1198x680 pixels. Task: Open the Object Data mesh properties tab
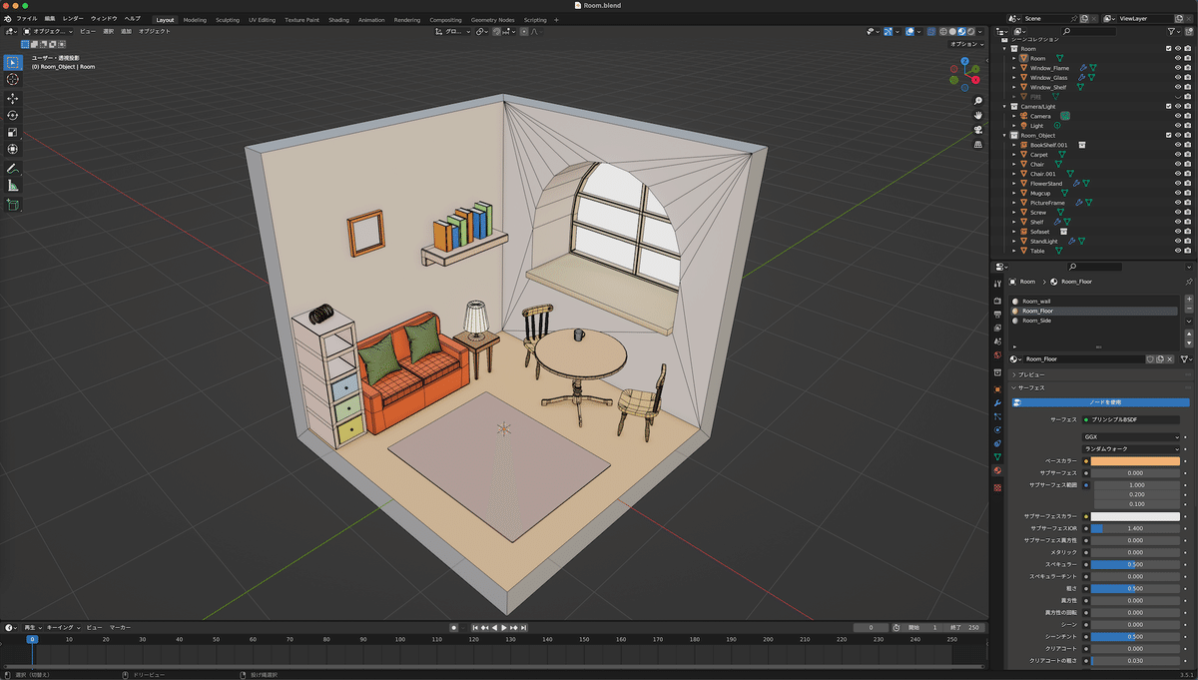997,457
